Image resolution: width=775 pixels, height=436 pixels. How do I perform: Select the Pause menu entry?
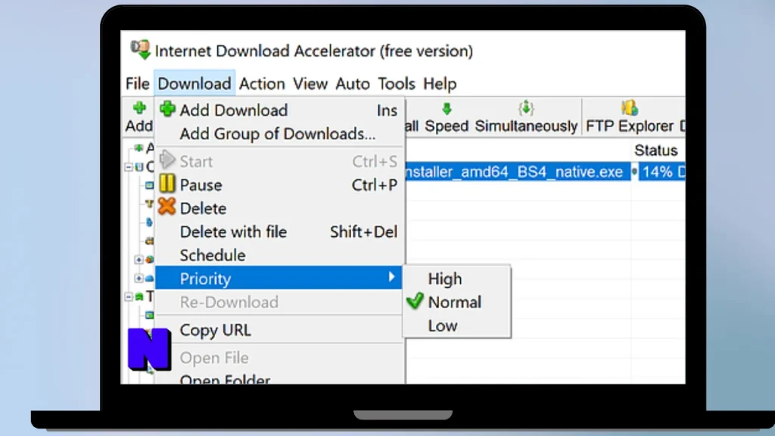tap(279, 185)
